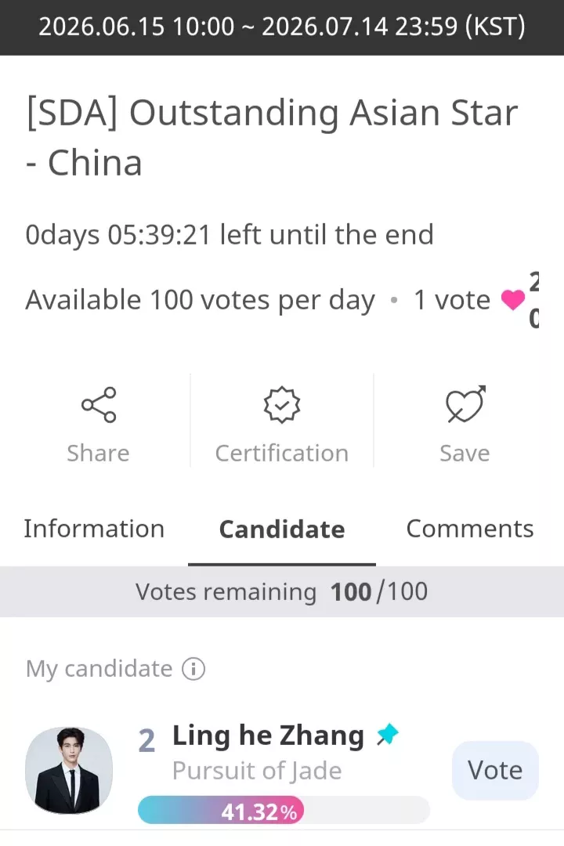Open Ling he Zhang's profile photo
Viewport: 564px width, 846px height.
point(69,771)
